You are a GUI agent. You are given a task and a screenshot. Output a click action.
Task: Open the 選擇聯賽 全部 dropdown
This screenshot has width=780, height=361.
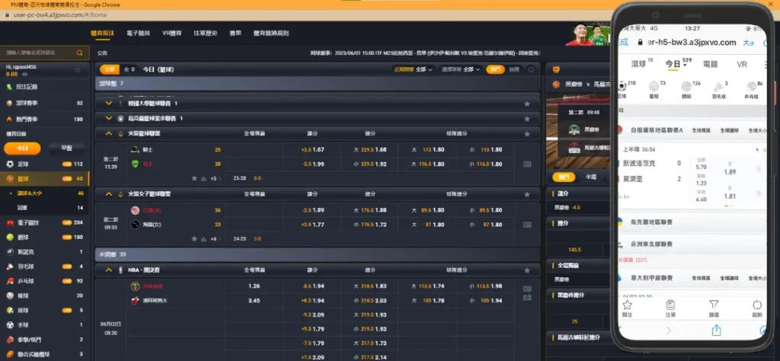(461, 69)
